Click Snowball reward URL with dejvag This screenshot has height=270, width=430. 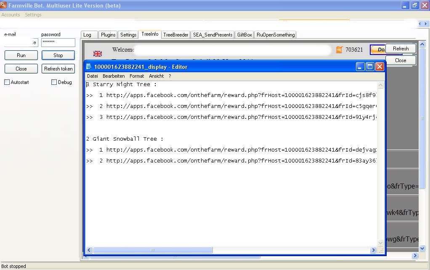pyautogui.click(x=242, y=150)
